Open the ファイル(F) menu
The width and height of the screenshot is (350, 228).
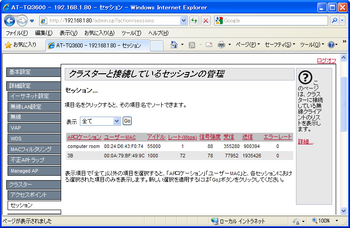click(17, 33)
